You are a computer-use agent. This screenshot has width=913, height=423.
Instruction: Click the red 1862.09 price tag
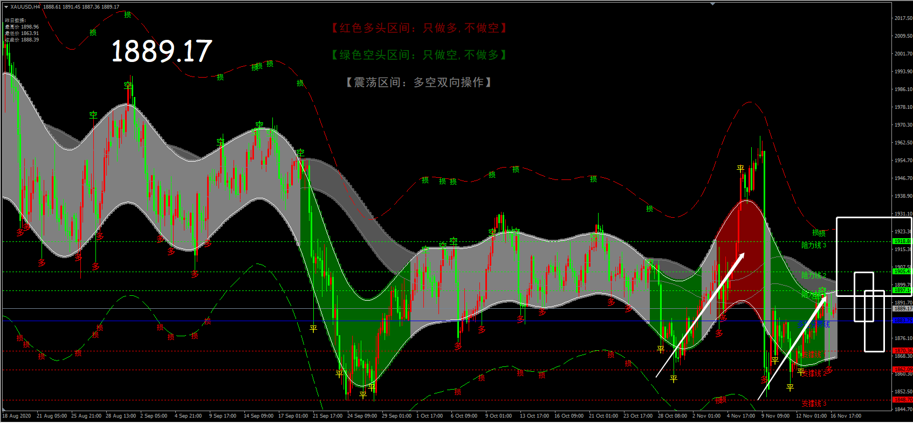(903, 370)
